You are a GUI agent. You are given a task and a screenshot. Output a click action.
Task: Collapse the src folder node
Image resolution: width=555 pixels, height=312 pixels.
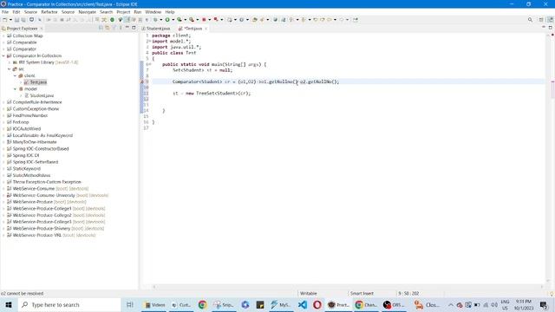10,69
